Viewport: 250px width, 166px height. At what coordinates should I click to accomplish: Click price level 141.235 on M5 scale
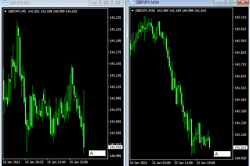[x=115, y=18]
